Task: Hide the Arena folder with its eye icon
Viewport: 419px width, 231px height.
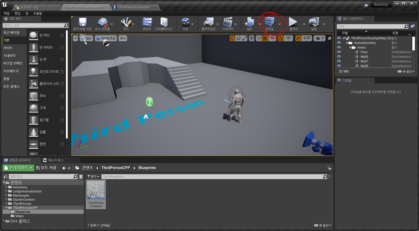Action: point(339,47)
